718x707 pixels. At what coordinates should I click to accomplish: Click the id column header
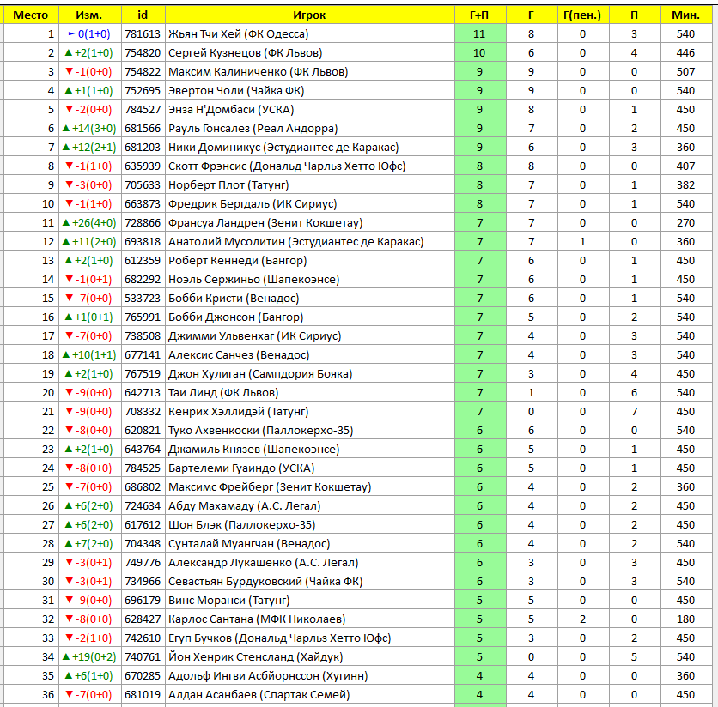point(143,15)
